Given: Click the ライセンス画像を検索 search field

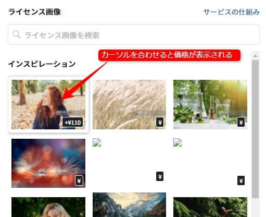Looking at the screenshot, I should point(134,34).
